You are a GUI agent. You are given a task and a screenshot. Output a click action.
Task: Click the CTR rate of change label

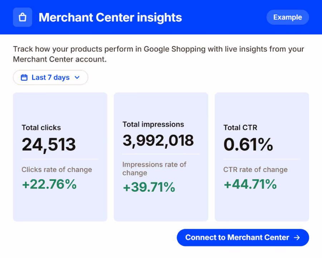coord(255,169)
